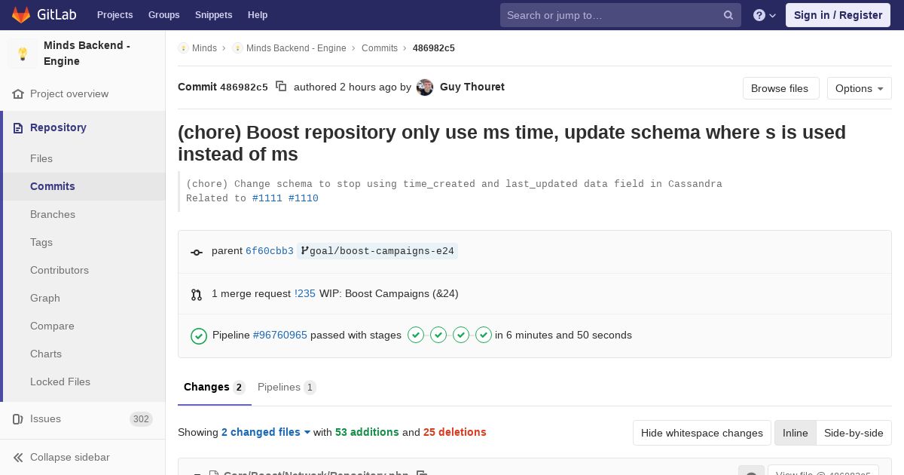Click Guy Thouret's avatar image
Image resolution: width=904 pixels, height=475 pixels.
425,87
